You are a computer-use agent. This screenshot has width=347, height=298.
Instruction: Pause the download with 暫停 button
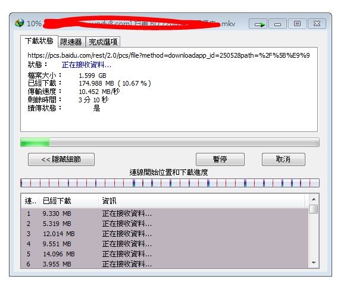point(220,159)
